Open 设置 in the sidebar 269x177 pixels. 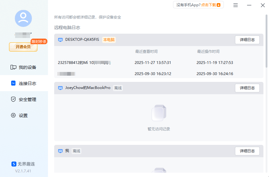pyautogui.click(x=24, y=116)
